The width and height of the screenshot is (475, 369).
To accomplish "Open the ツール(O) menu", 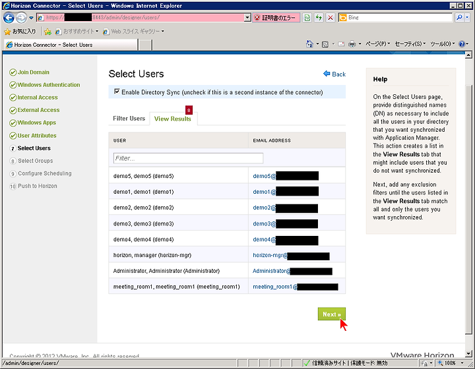I will (x=443, y=44).
